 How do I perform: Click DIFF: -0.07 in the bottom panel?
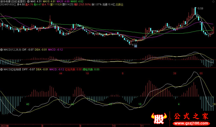29,69
